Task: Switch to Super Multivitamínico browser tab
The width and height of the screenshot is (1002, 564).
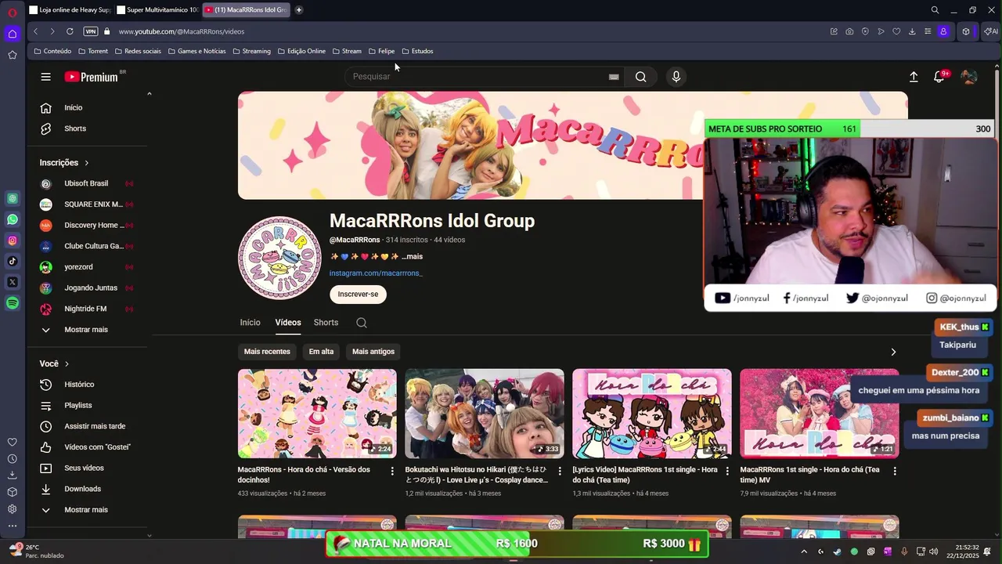Action: [x=157, y=10]
